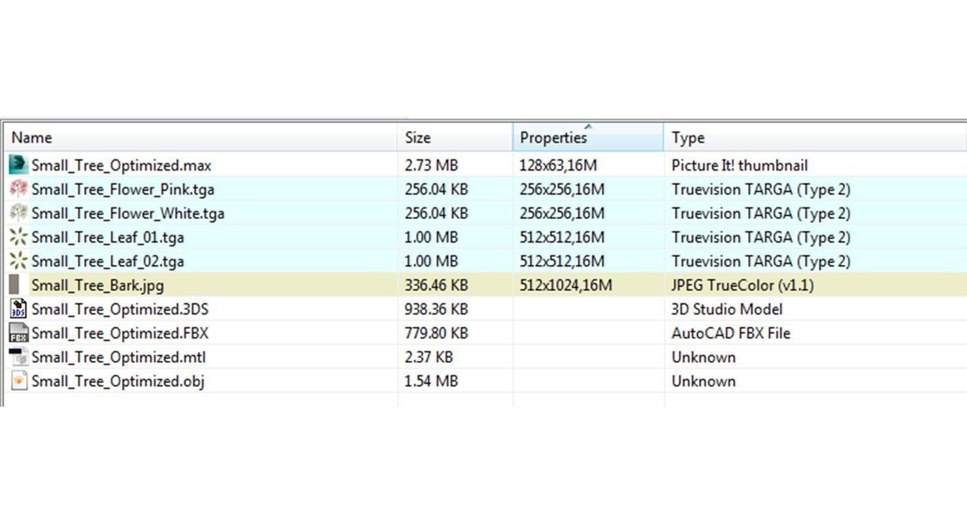The height and width of the screenshot is (523, 967).
Task: Toggle sort arrow above Properties header
Action: tap(588, 127)
